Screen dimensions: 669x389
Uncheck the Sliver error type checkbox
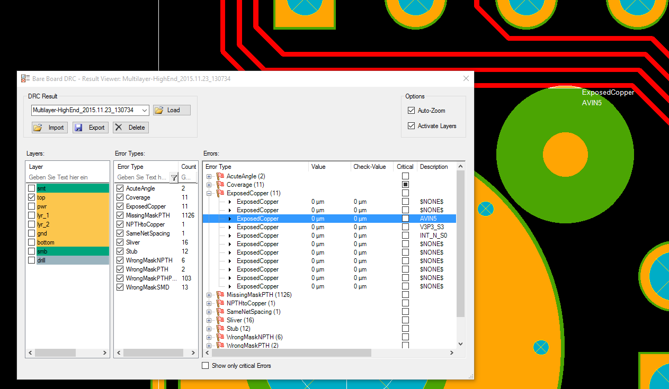coord(120,242)
